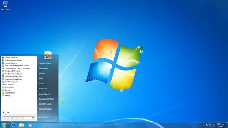Show hidden tray icons arrow
228x128 pixels.
[x=203, y=126]
